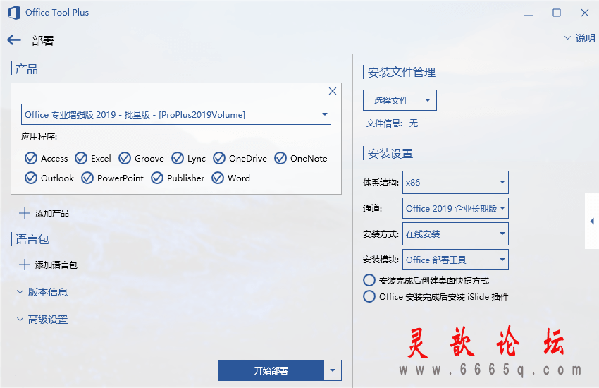Open the 安装方式 在线安装 dropdown
599x388 pixels.
(x=455, y=234)
